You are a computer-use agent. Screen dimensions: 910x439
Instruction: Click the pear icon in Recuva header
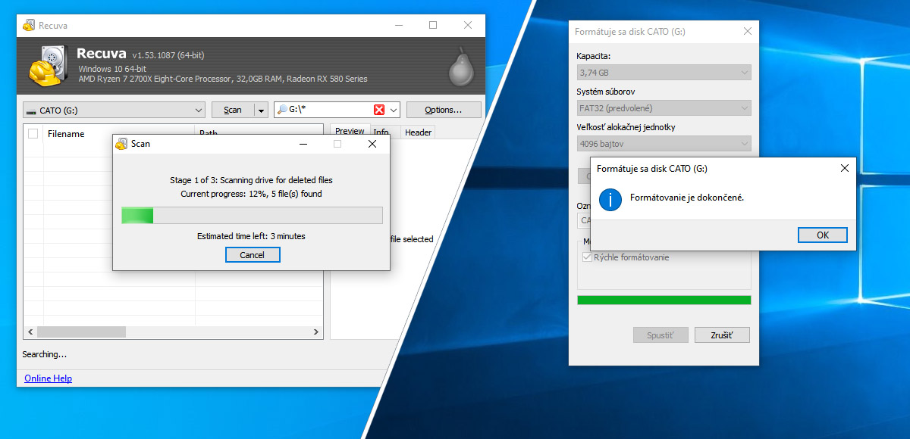(x=459, y=67)
